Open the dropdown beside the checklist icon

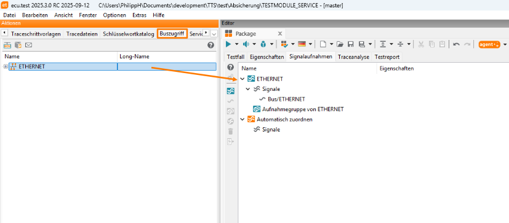click(293, 44)
